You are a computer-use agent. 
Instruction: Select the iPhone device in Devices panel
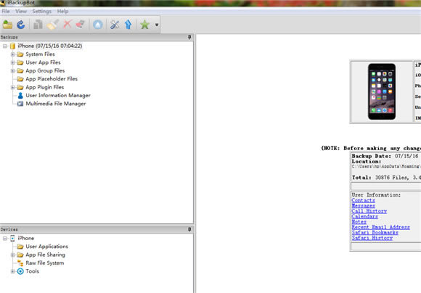pos(26,239)
